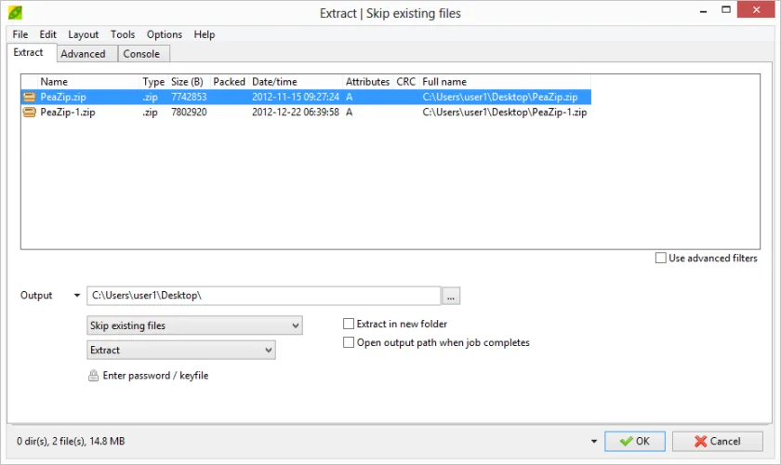Open the Help menu
Viewport: 781px width, 465px height.
tap(205, 34)
